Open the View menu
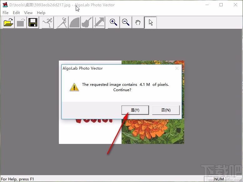This screenshot has height=182, width=243. 28,13
